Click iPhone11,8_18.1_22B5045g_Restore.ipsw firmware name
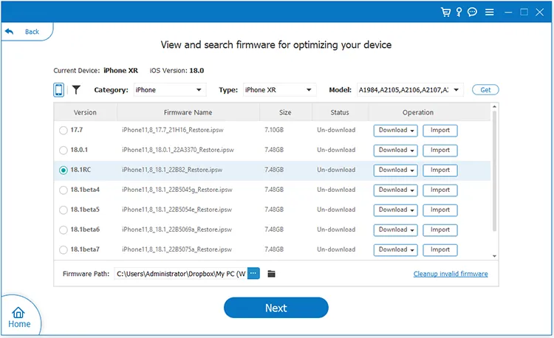 (177, 190)
